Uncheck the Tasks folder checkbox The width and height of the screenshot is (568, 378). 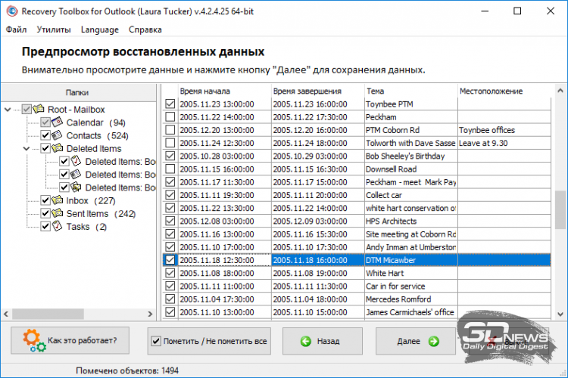(45, 227)
